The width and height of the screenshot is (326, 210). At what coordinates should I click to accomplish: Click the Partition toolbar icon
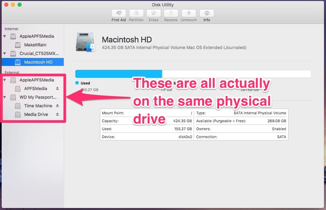point(136,13)
